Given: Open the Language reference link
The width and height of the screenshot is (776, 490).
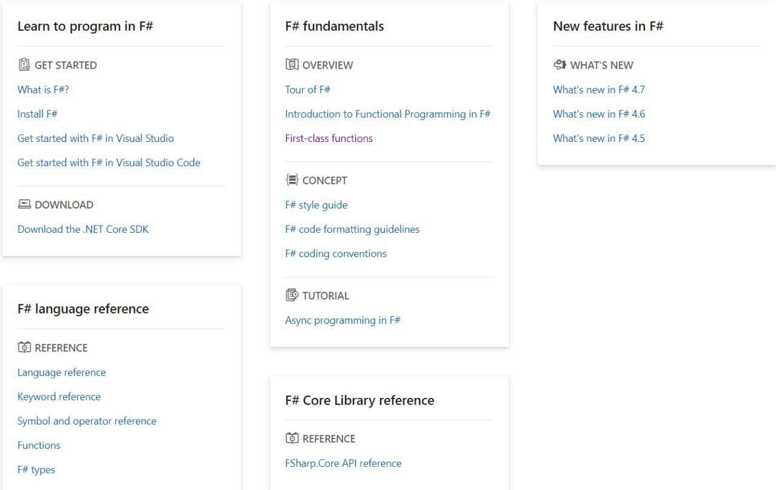Looking at the screenshot, I should (x=62, y=372).
